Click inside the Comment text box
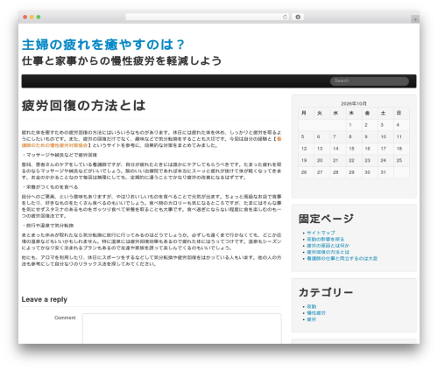 pyautogui.click(x=181, y=328)
